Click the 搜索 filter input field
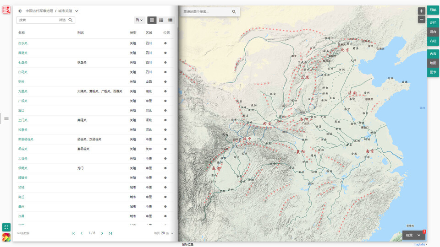 pos(38,20)
